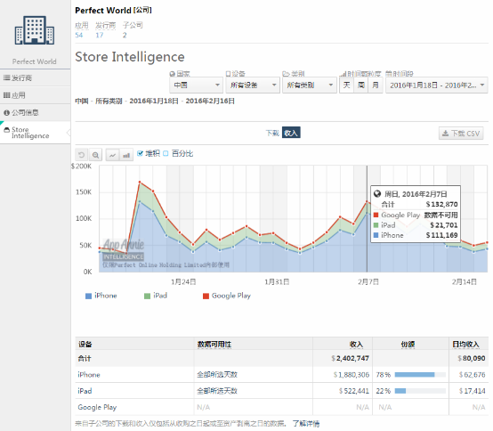
Task: Click Google Play row label in table
Action: [97, 408]
